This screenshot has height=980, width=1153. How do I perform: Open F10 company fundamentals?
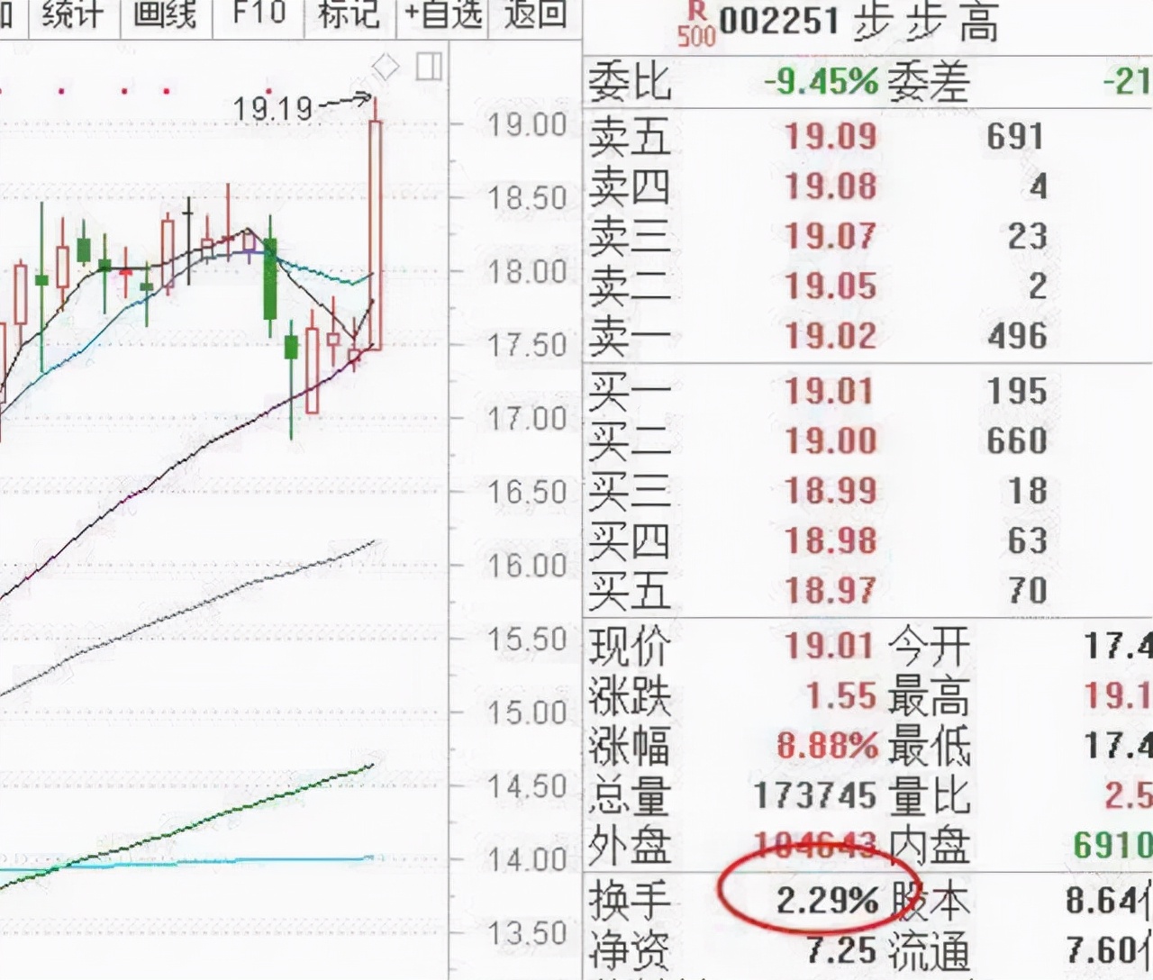click(x=259, y=14)
